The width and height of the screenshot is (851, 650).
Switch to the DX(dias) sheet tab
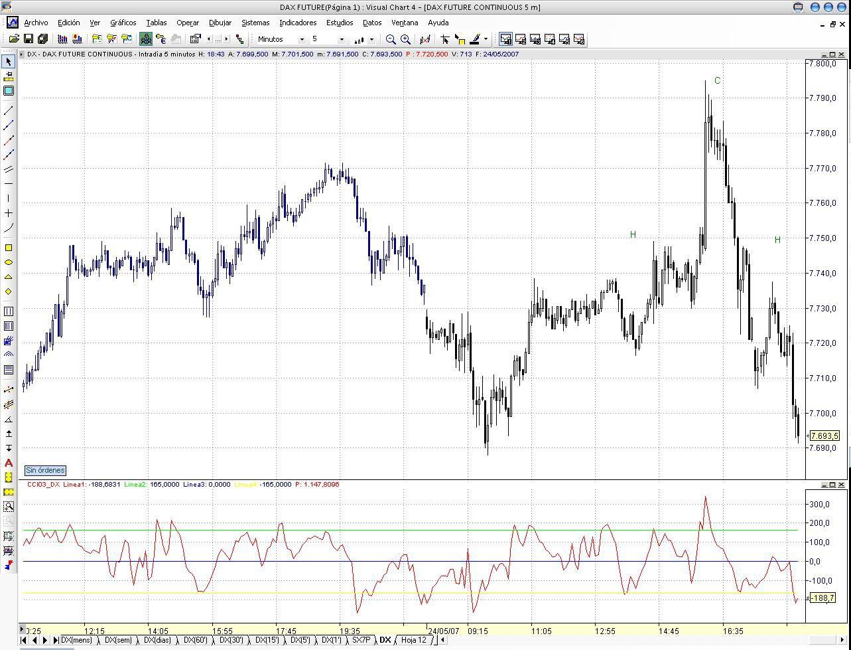158,640
